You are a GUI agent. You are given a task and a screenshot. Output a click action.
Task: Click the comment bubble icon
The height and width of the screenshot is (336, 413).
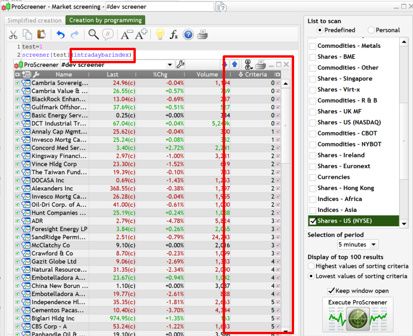[x=108, y=34]
